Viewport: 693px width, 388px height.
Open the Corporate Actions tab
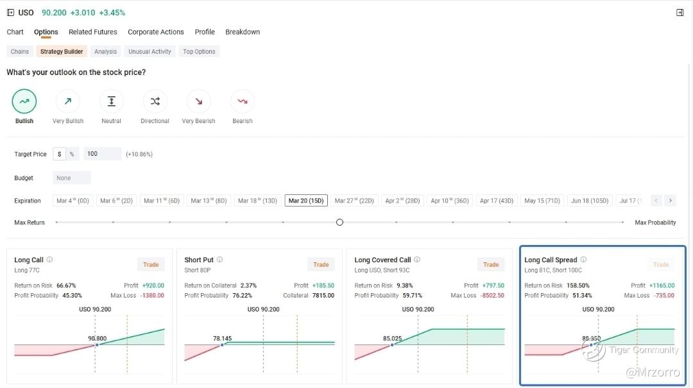(155, 32)
